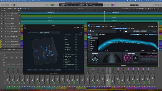Click the link icon in Dolby Atmos header

click(x=82, y=28)
